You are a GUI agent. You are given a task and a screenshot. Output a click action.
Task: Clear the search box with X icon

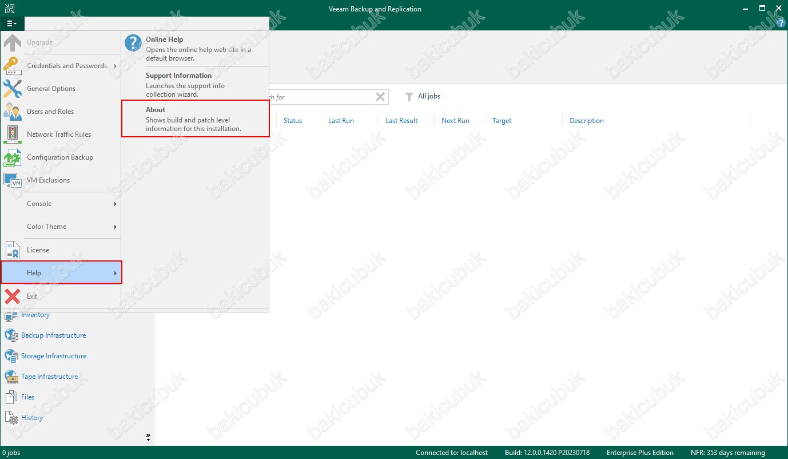click(x=380, y=97)
